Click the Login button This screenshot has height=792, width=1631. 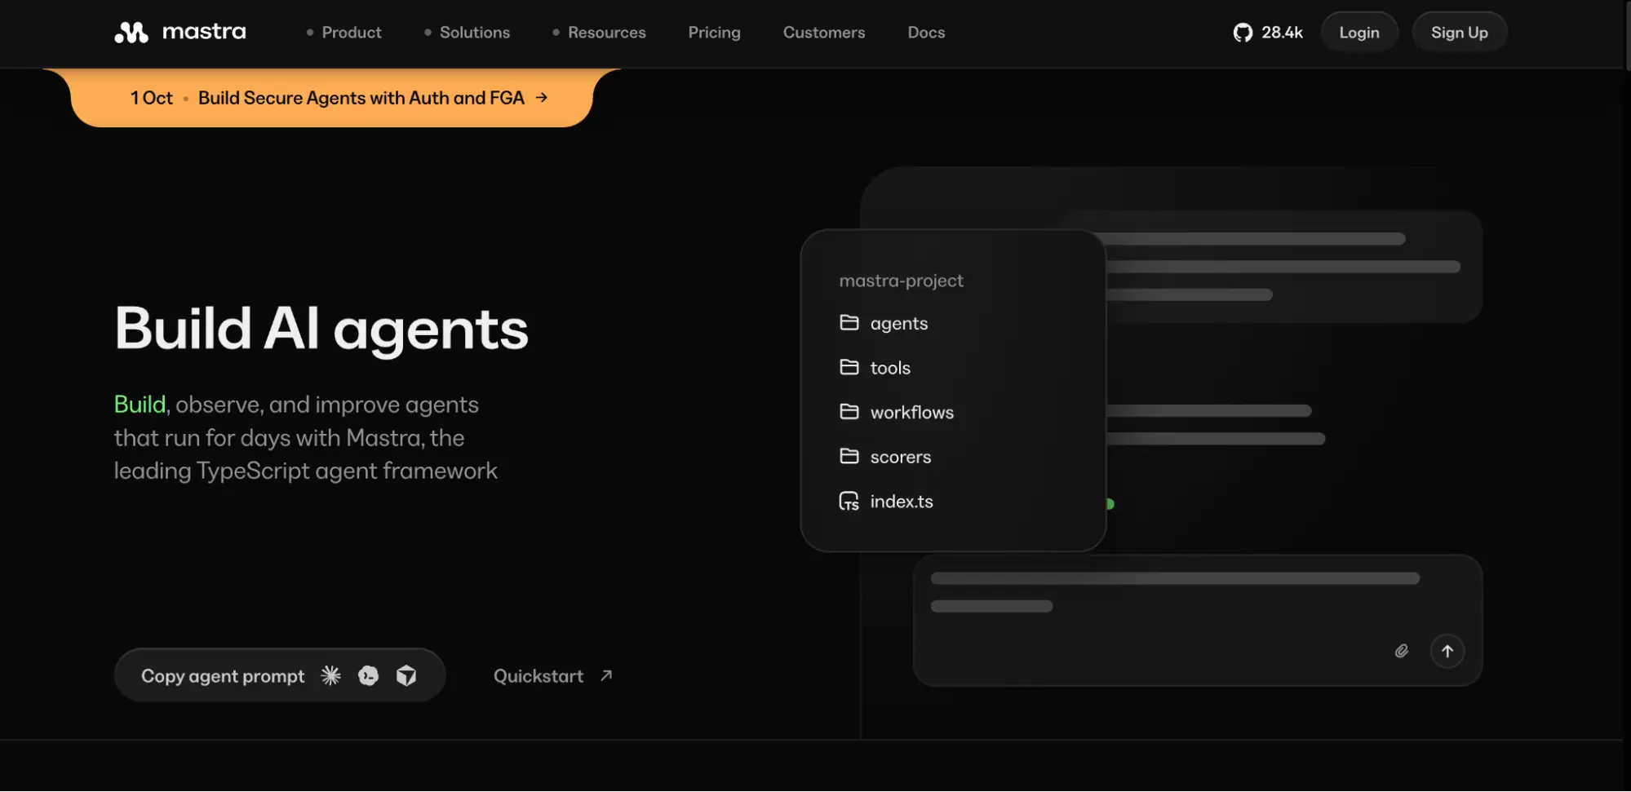coord(1359,33)
